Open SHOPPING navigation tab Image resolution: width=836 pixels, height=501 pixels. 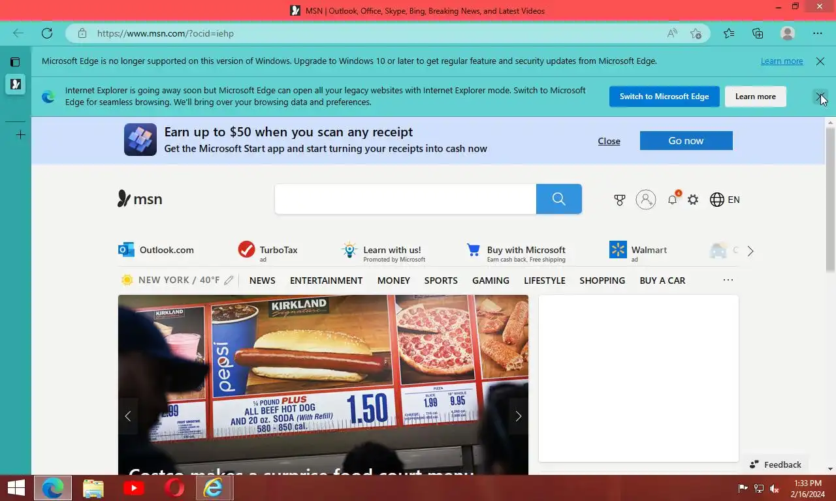(x=602, y=281)
